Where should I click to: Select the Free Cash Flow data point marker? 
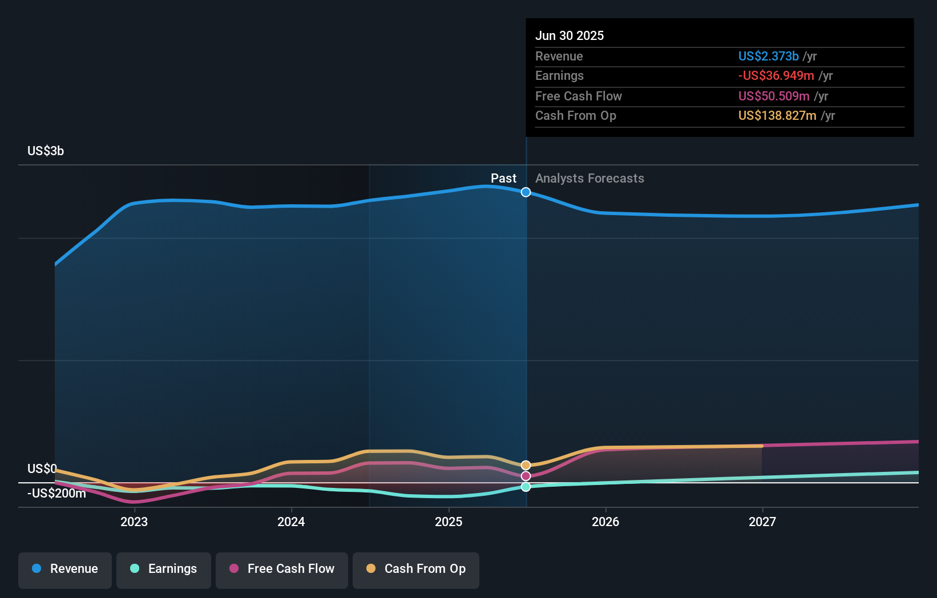point(526,476)
